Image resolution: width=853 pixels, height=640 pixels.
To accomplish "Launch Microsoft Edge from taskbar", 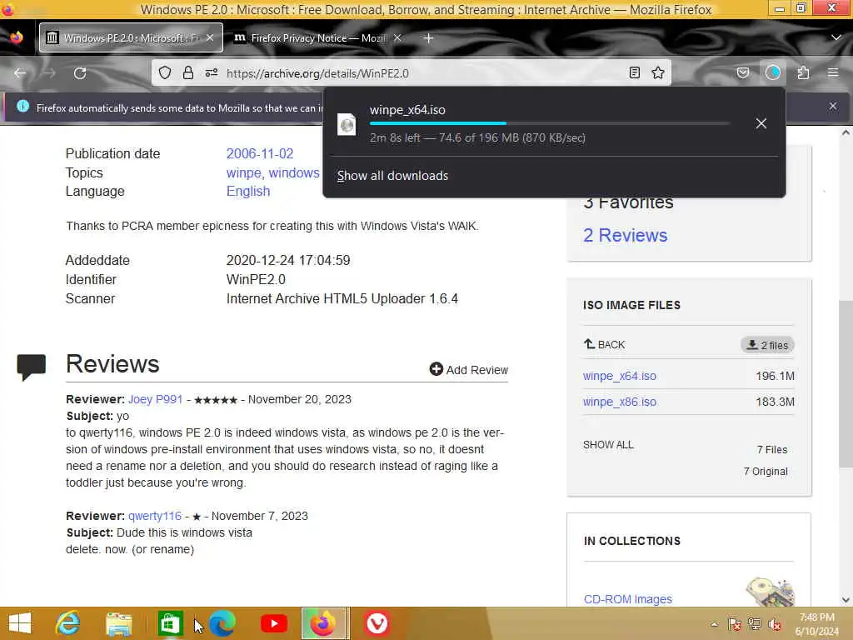I will [x=222, y=623].
